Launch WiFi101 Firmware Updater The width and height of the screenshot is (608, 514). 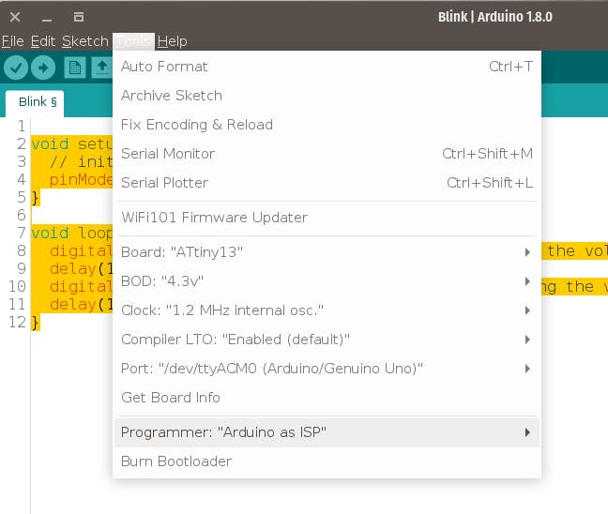click(327, 218)
